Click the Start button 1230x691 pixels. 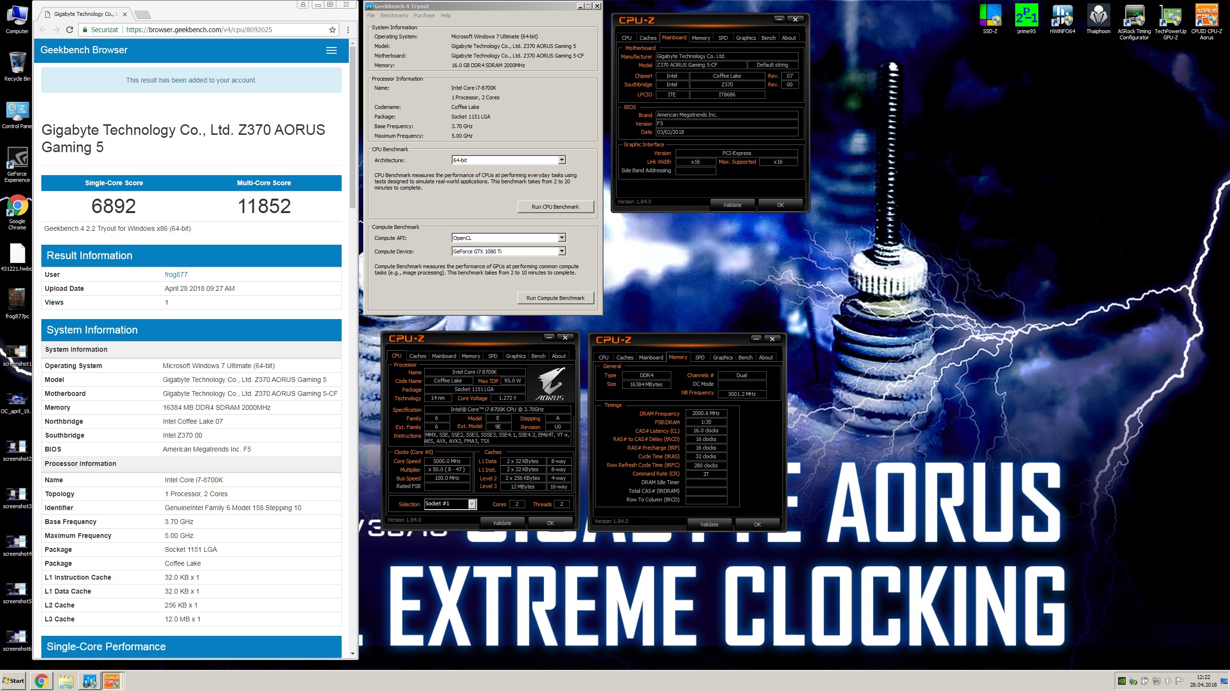[14, 681]
